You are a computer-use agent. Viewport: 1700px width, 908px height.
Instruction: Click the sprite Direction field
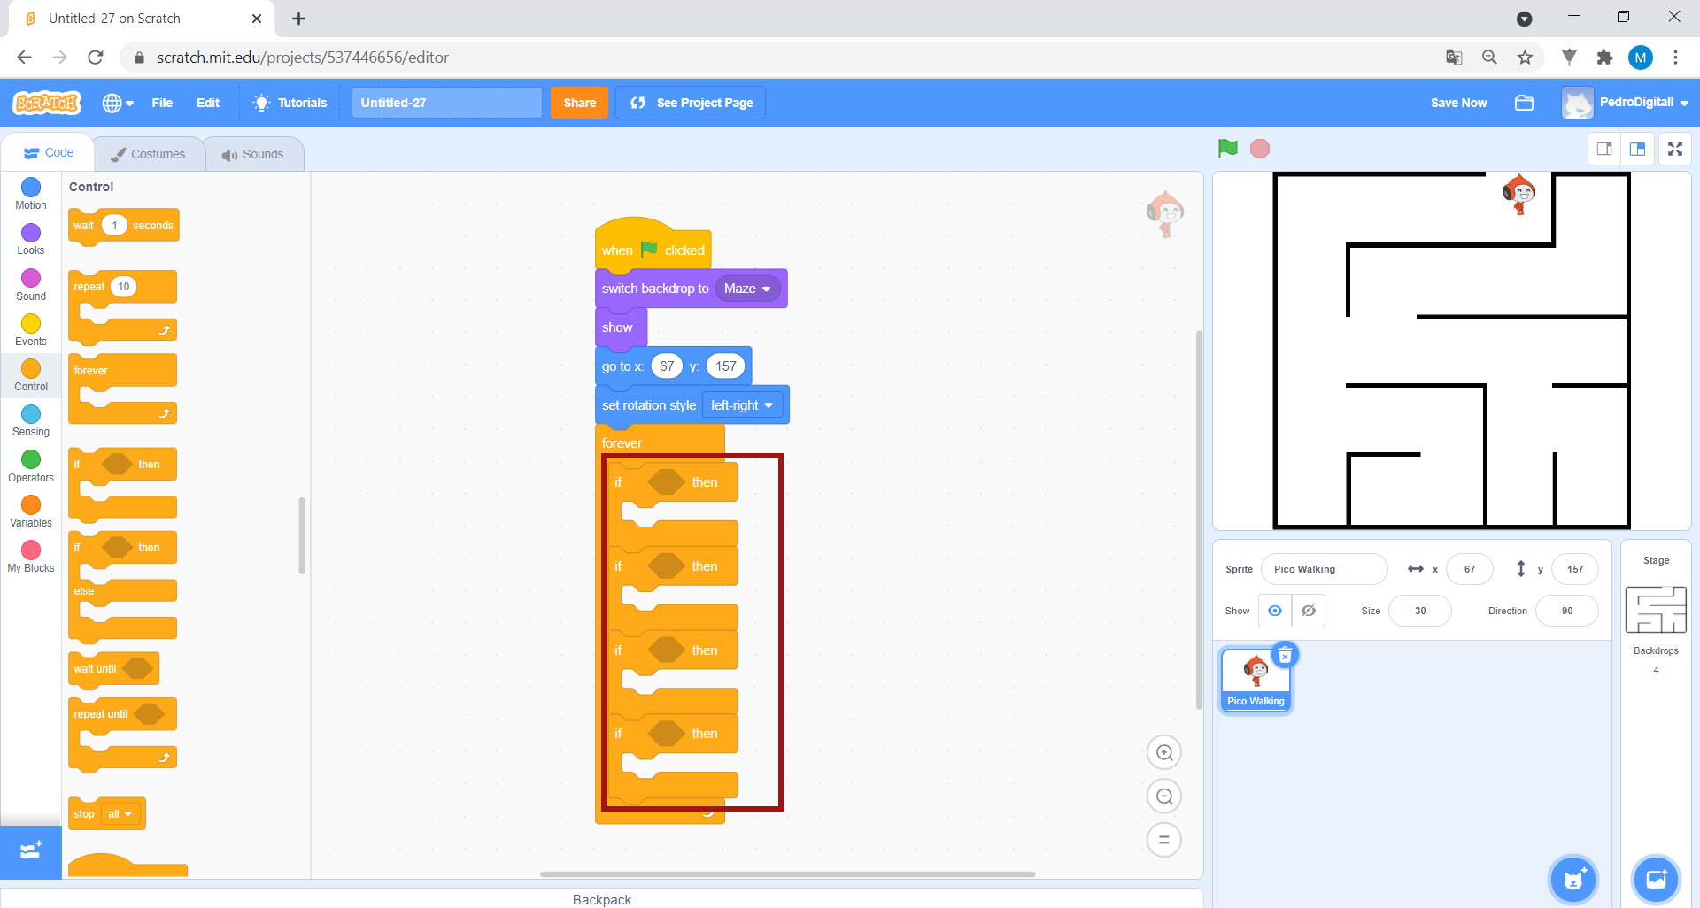(1567, 611)
